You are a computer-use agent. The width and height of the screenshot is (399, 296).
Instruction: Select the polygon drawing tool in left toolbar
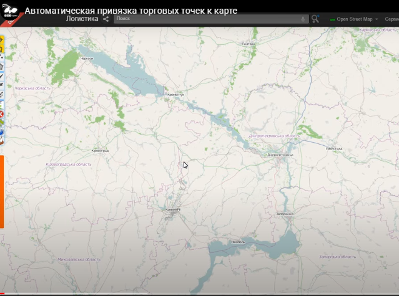(1, 67)
